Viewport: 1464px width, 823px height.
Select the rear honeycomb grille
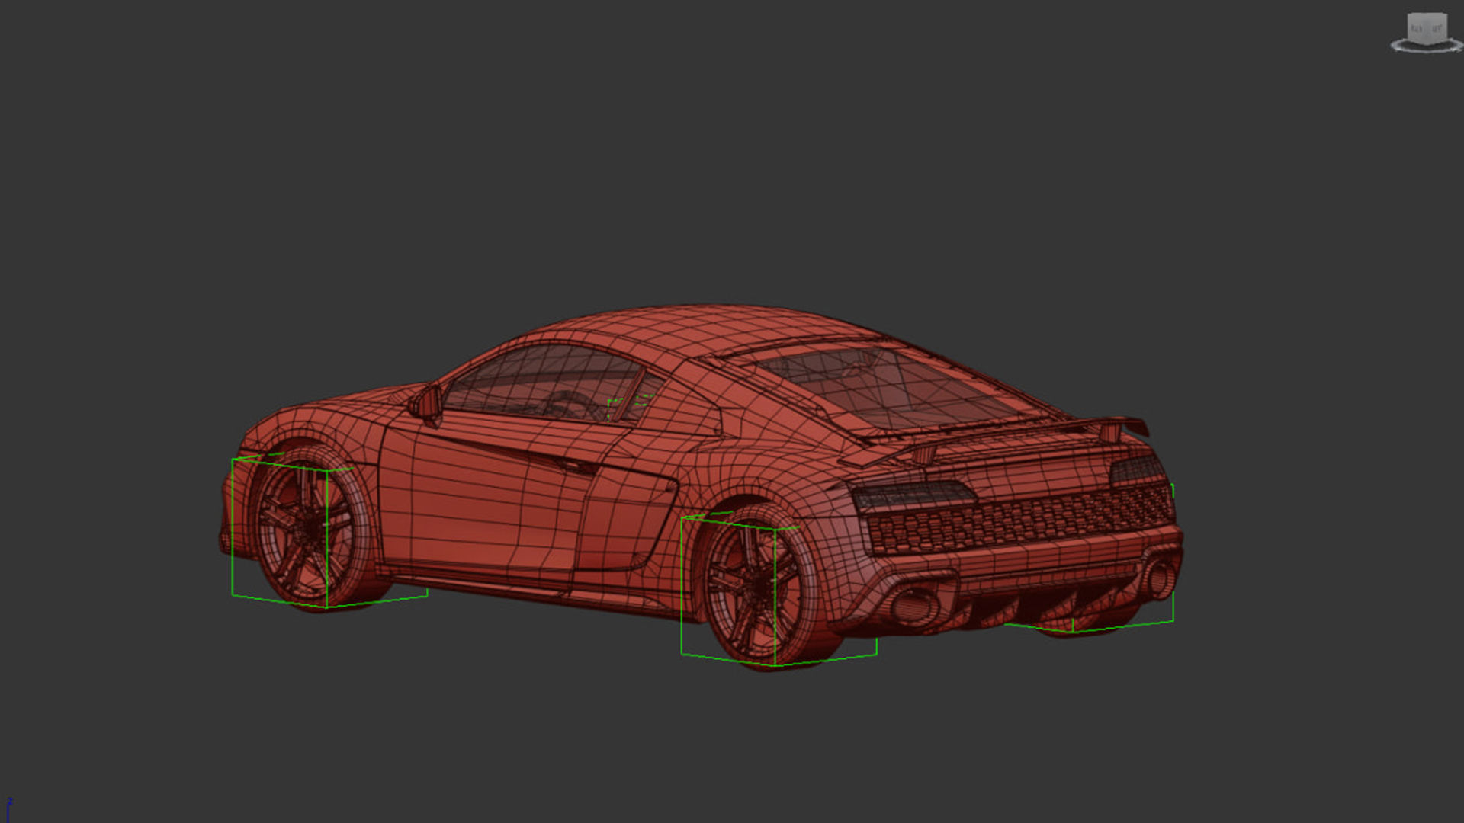pyautogui.click(x=1022, y=520)
